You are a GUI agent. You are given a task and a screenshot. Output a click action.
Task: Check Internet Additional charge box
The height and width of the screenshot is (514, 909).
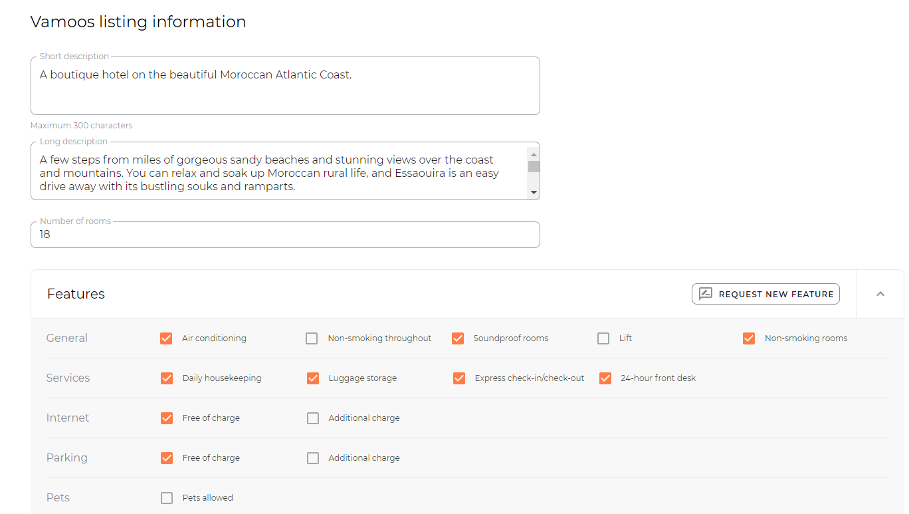click(x=313, y=418)
